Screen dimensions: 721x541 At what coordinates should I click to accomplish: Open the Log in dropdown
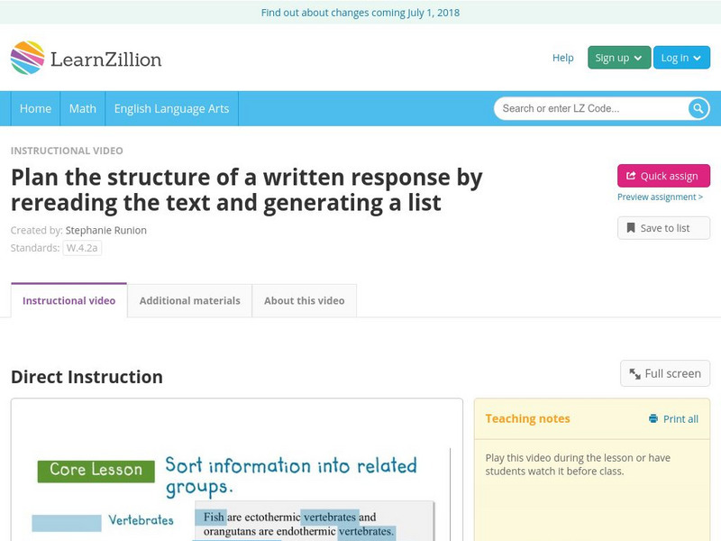tap(680, 57)
